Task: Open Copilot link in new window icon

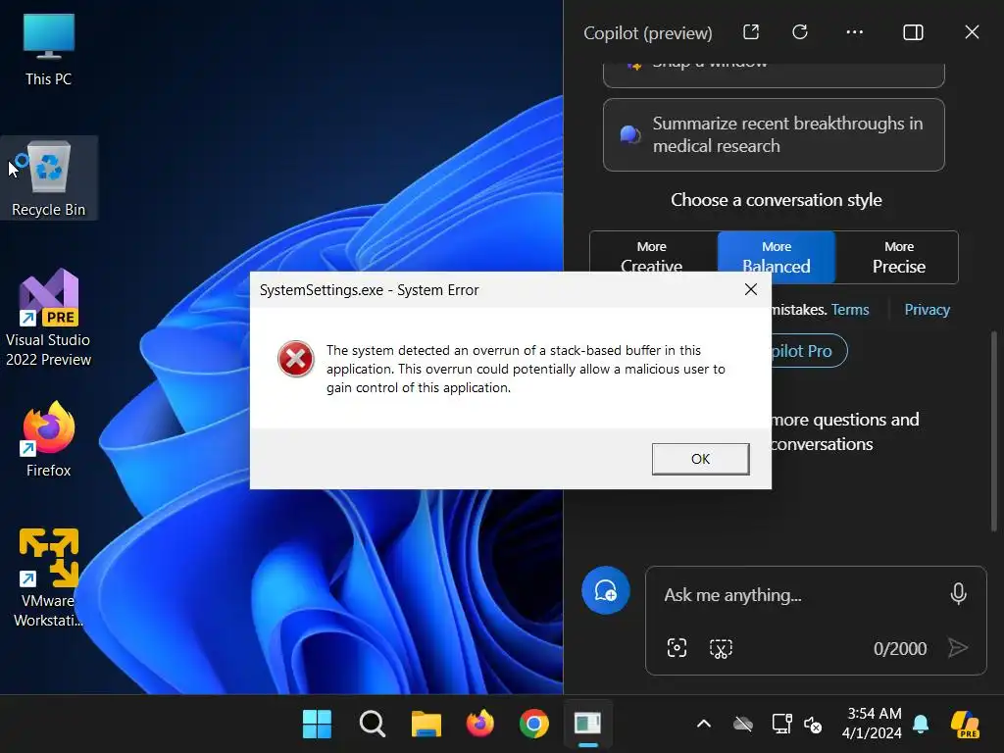Action: 751,32
